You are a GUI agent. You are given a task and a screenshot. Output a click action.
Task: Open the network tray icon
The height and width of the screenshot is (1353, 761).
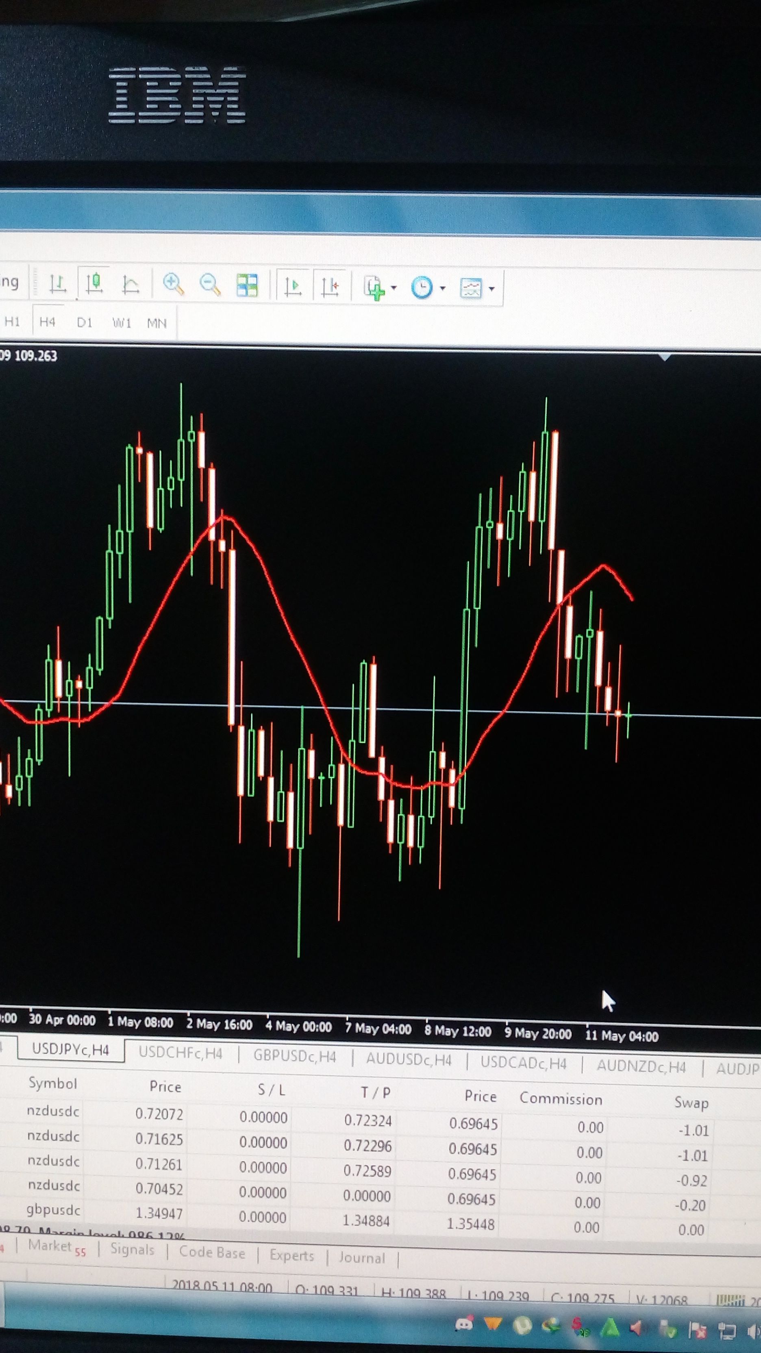coord(727,1330)
